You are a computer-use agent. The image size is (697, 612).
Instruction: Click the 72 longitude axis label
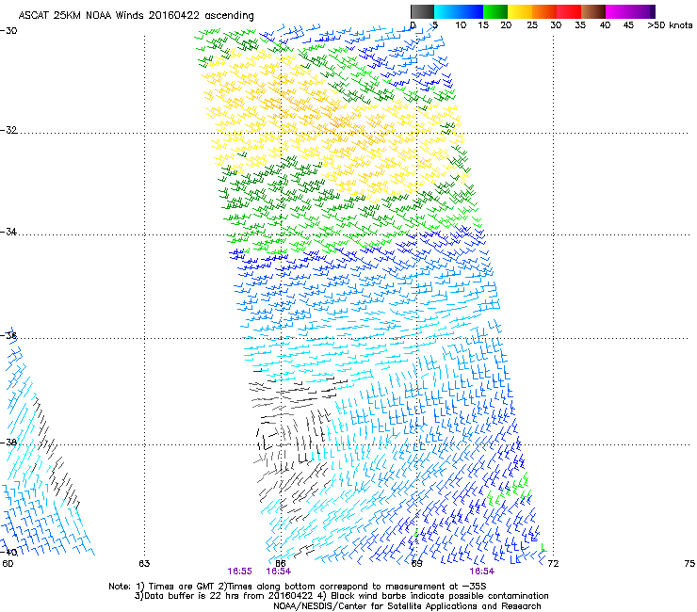click(553, 564)
